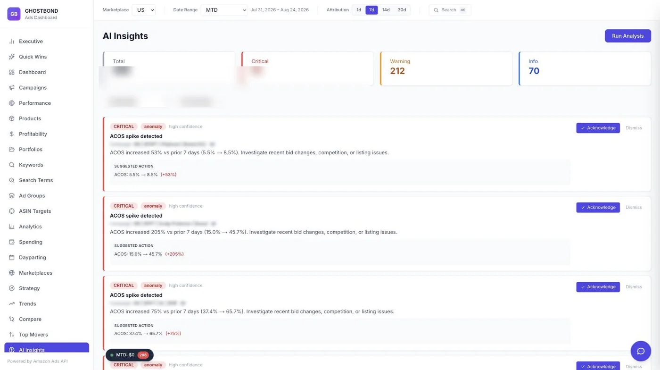Open Performance target icon

(12, 103)
